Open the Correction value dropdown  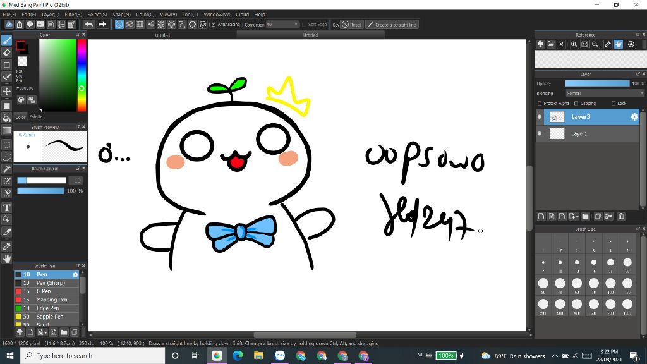pyautogui.click(x=282, y=25)
